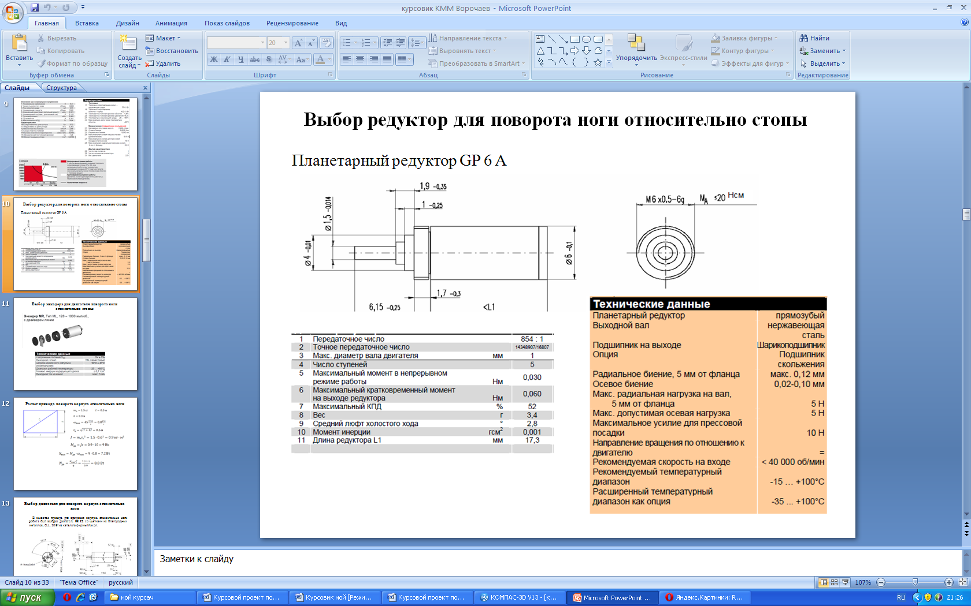Screen dimensions: 971x606
Task: Open Направление текста dropdown
Action: [x=468, y=38]
